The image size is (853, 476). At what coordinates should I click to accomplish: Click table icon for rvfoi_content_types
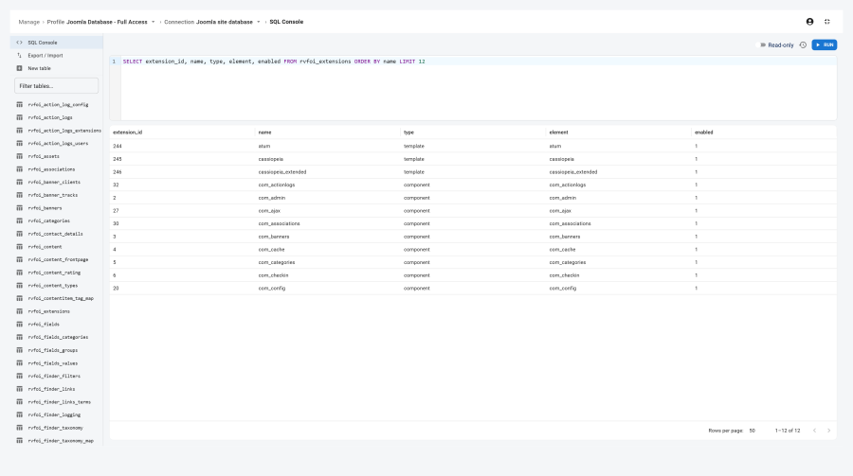tap(20, 285)
